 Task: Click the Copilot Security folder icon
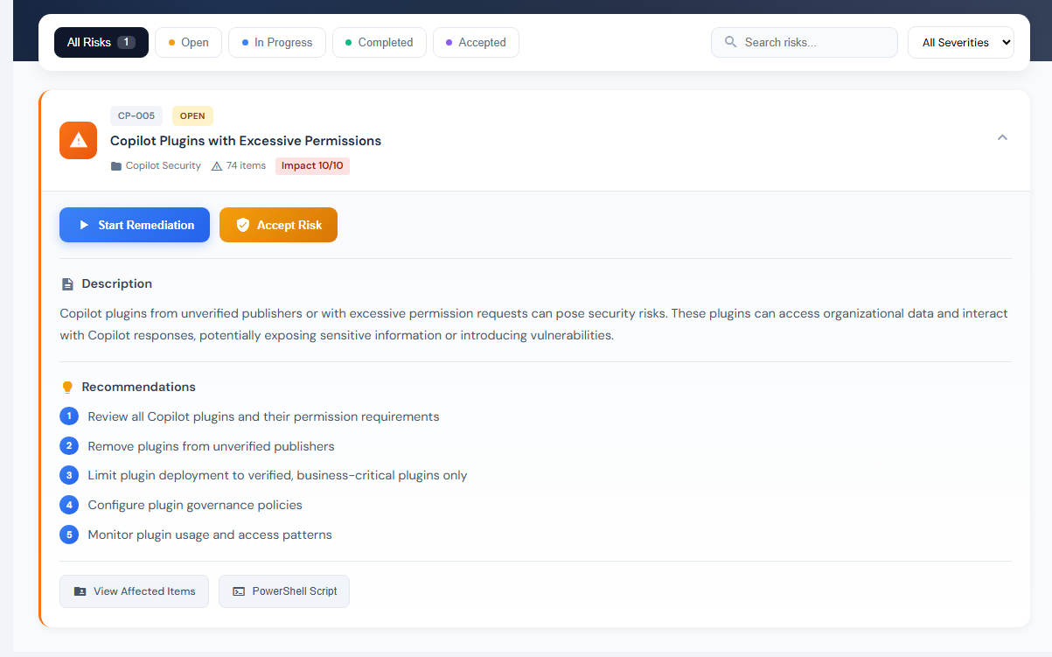(116, 166)
